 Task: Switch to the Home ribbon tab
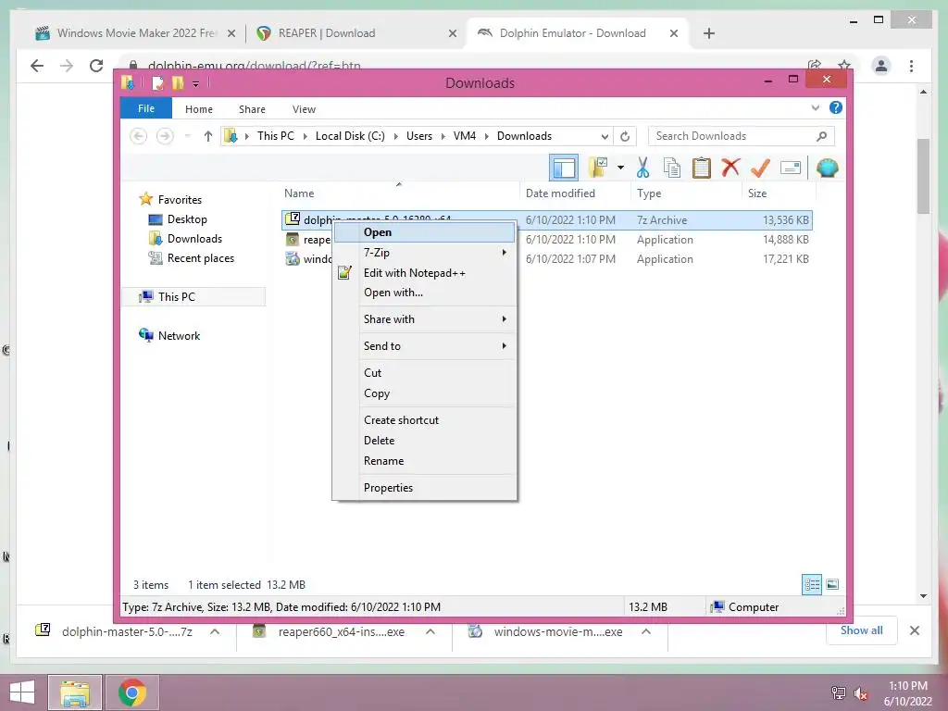click(199, 109)
